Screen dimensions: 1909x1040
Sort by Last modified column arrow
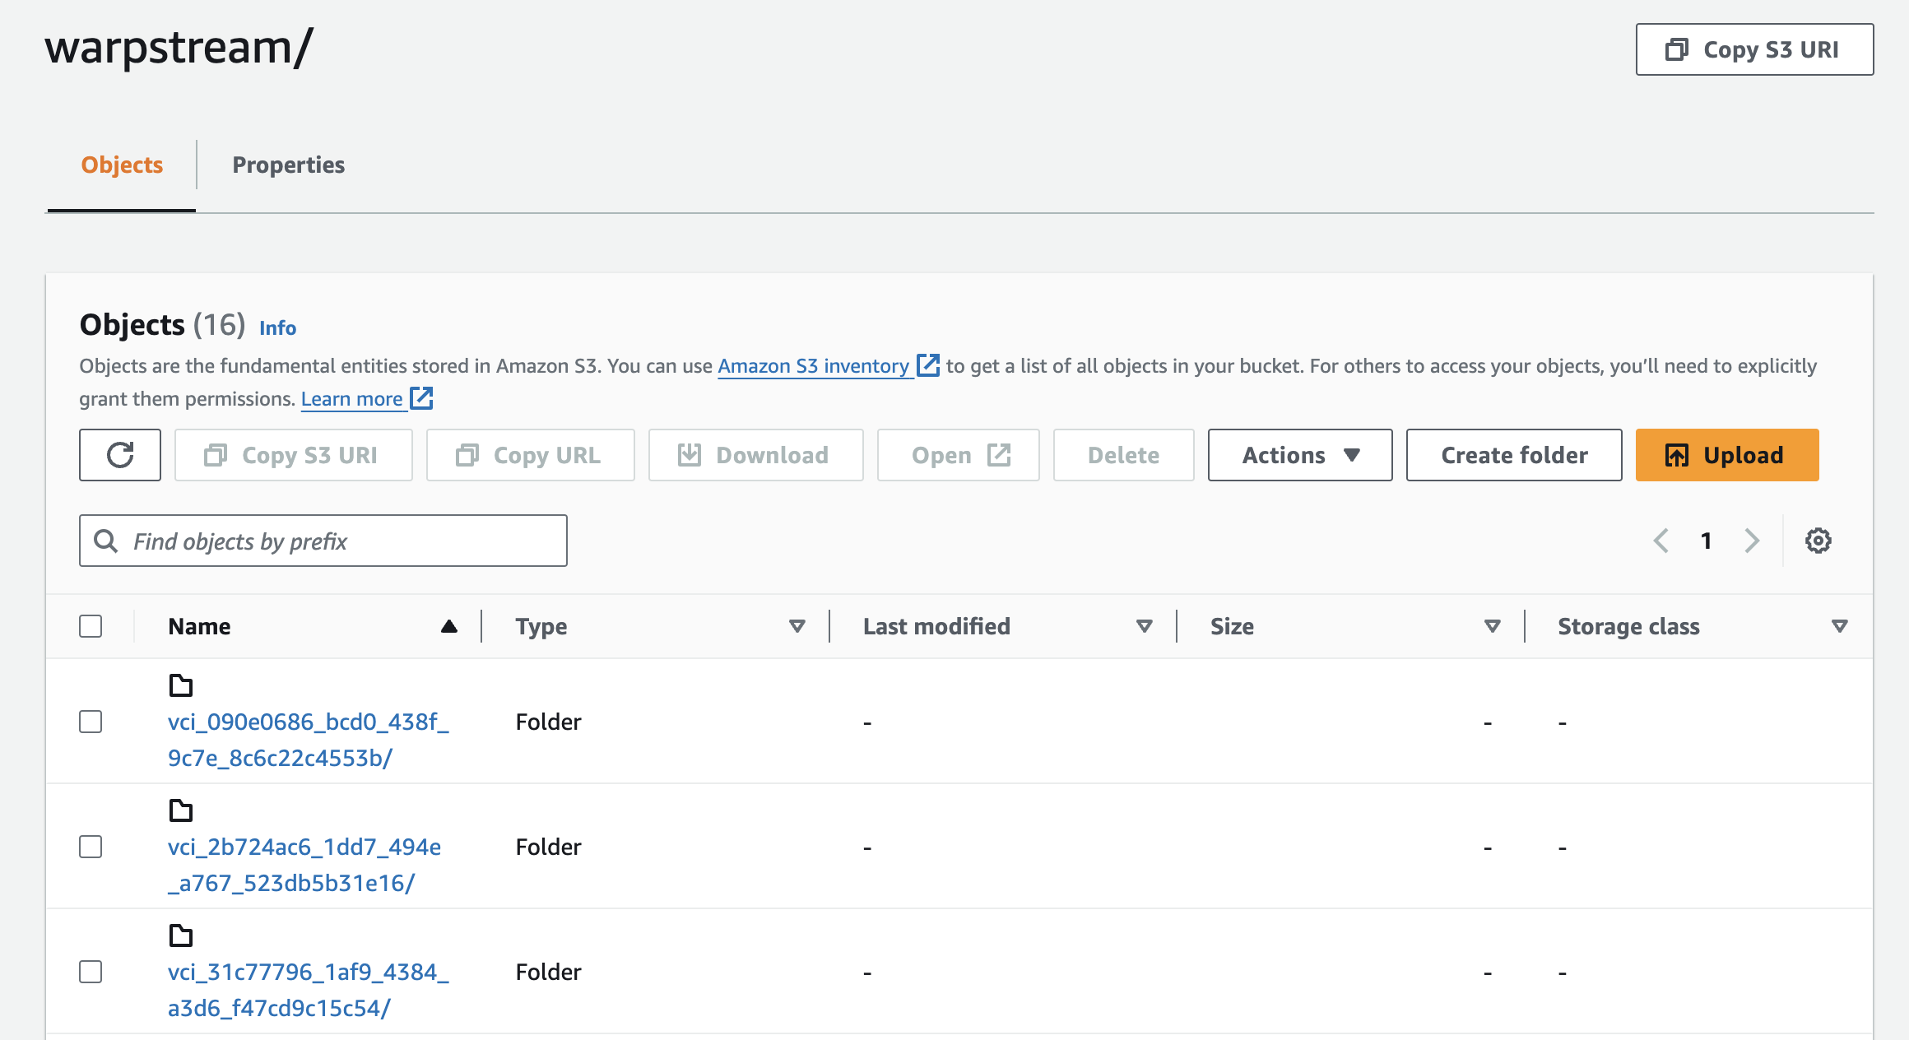[x=1144, y=626]
